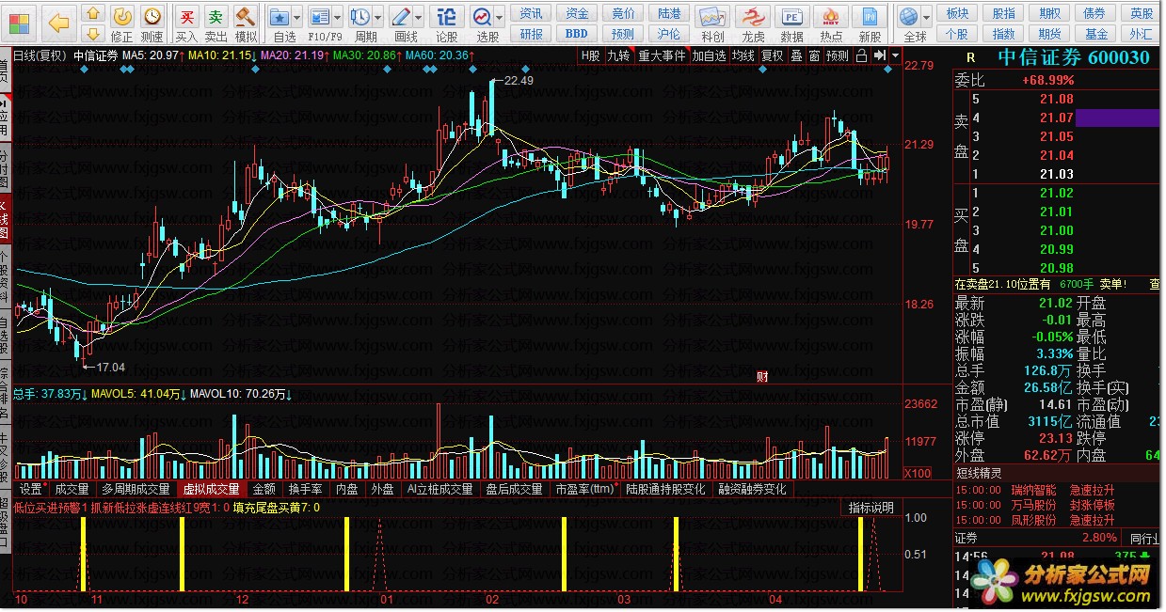Select the 市盈率(ttm) tab
This screenshot has height=612, width=1166.
[583, 489]
